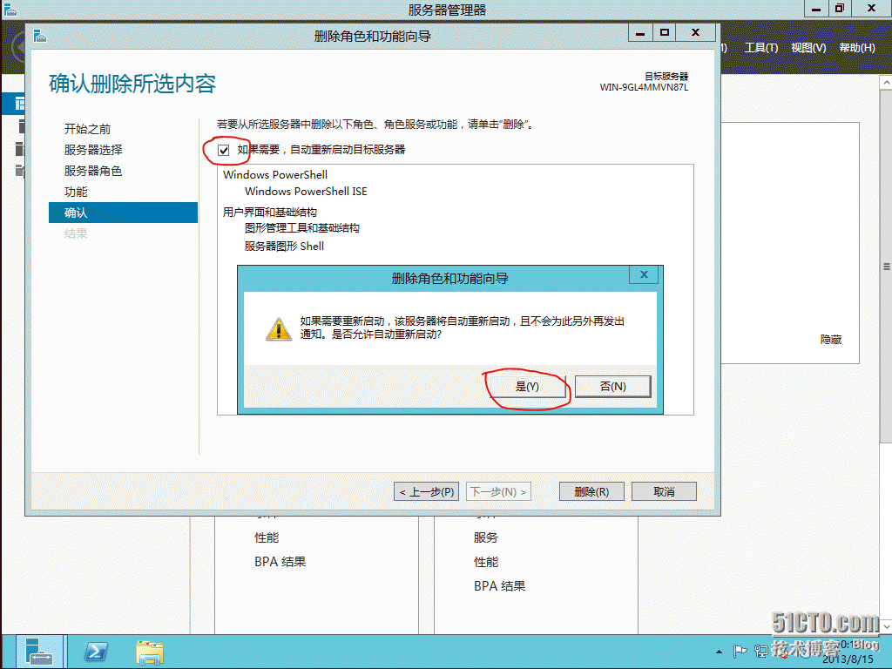Click the Cancel (取消) button in the wizard
This screenshot has height=669, width=892.
coord(664,491)
